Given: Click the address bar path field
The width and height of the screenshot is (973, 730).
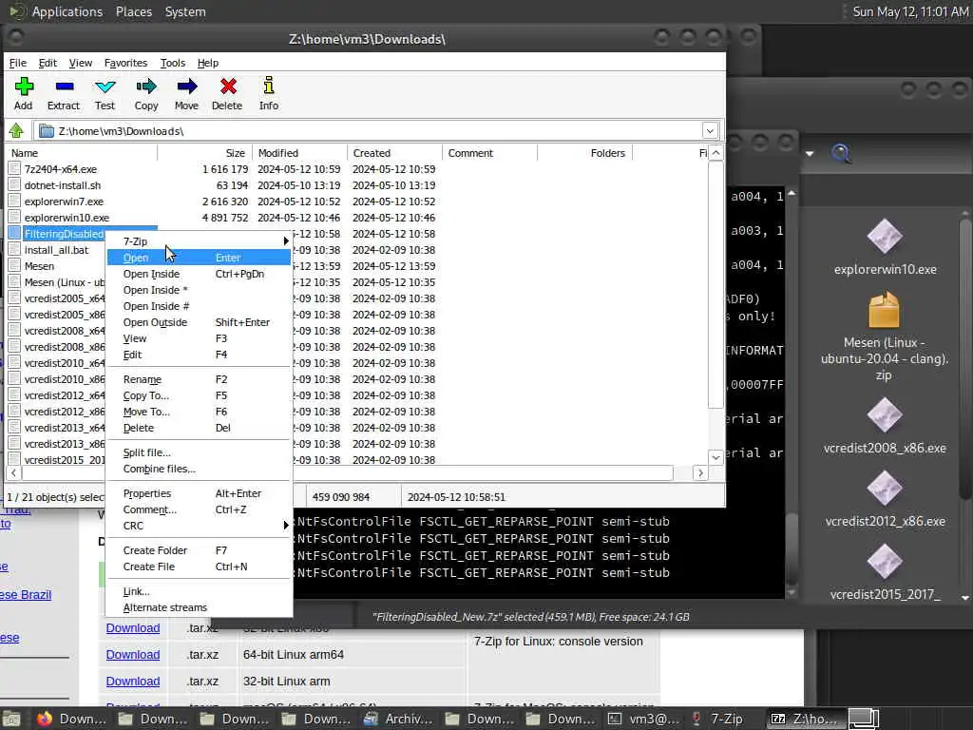Looking at the screenshot, I should click(x=369, y=131).
